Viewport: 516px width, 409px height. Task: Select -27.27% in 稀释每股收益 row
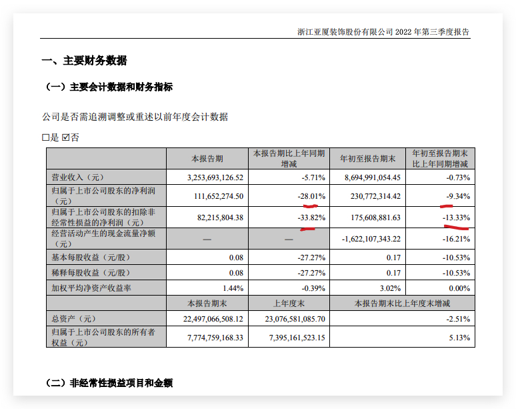(311, 274)
